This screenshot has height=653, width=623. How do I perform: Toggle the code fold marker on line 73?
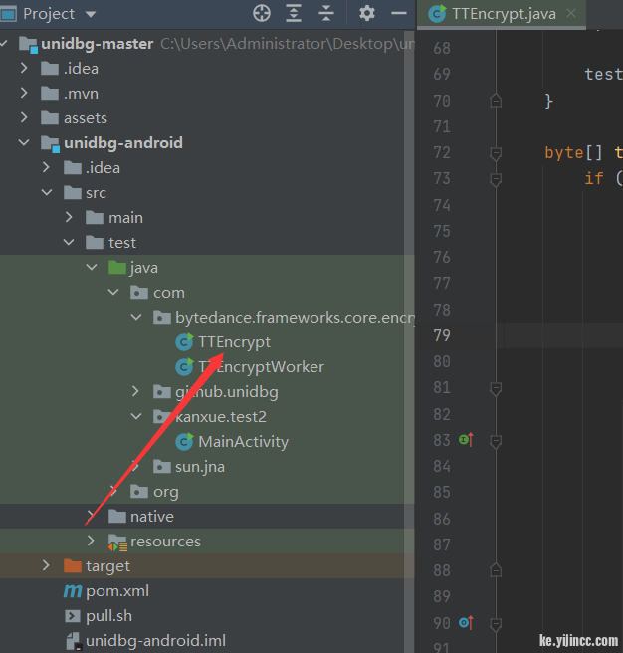(496, 180)
